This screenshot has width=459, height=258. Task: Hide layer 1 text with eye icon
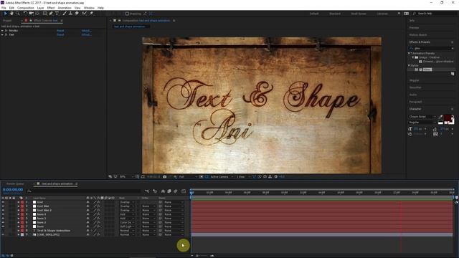pyautogui.click(x=3, y=202)
